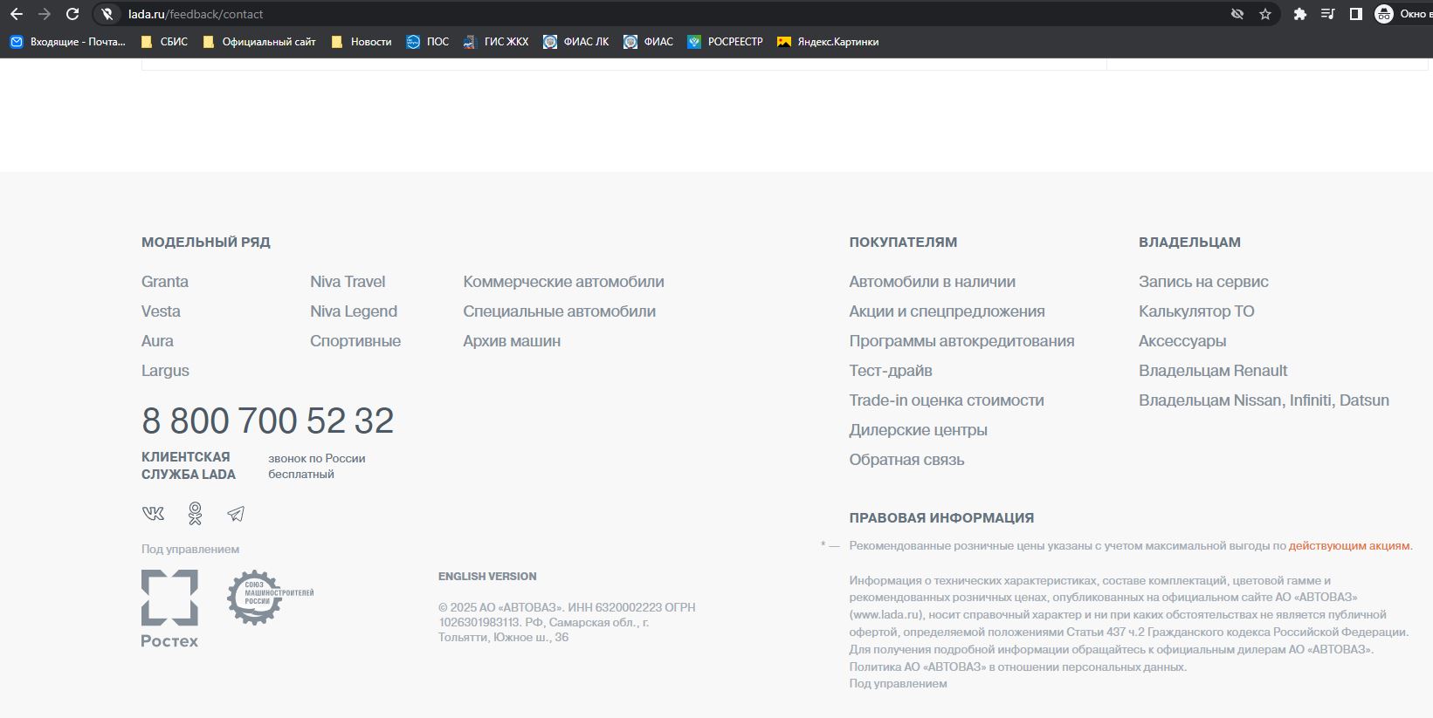The height and width of the screenshot is (718, 1433).
Task: Open the действующим акциям red link
Action: 1349,546
